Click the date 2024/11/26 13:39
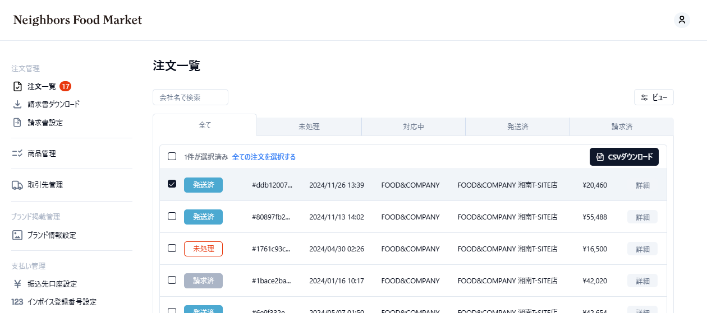707x313 pixels. coord(337,185)
